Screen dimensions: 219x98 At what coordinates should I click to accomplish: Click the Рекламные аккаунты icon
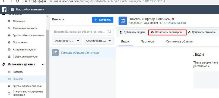(9, 29)
